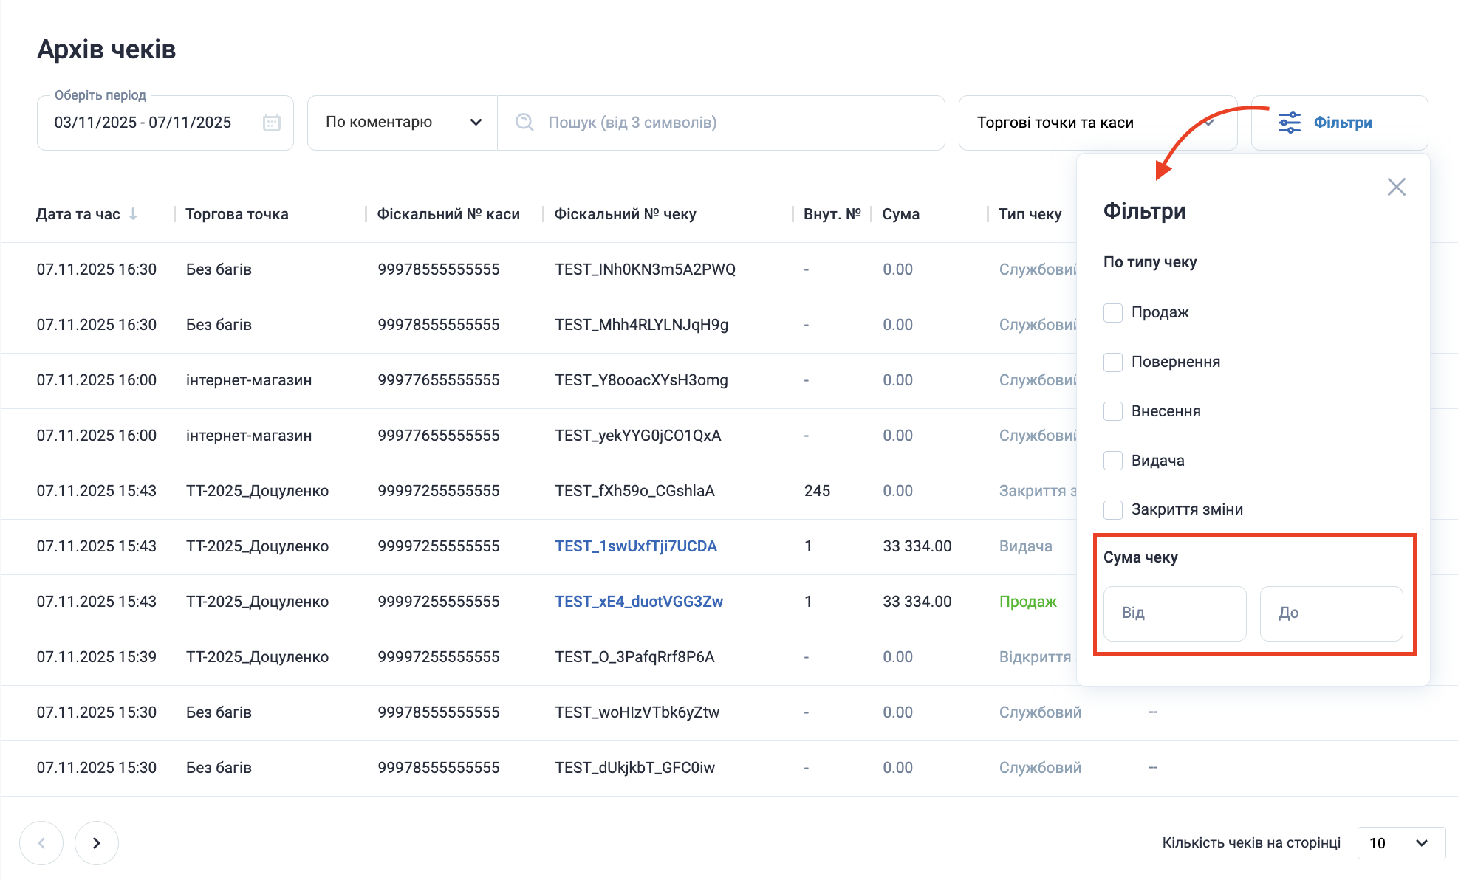Click the Від amount input field
Screen dimensions: 1458x880
pos(1174,613)
